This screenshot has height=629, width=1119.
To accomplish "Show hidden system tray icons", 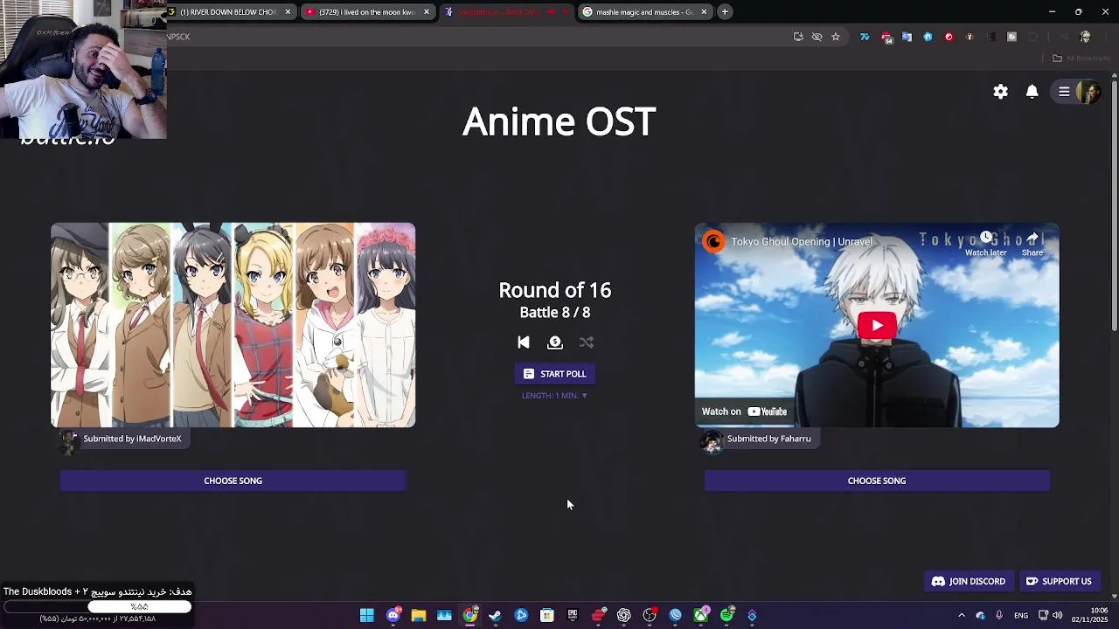I will coord(962,616).
